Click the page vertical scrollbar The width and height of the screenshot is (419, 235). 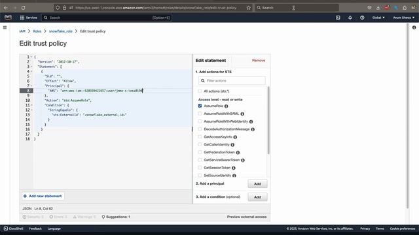(407, 116)
